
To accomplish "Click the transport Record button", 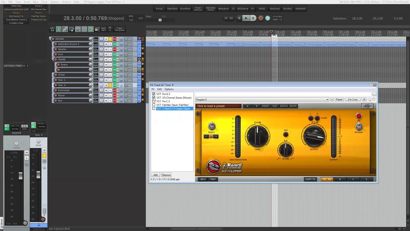I will [261, 18].
